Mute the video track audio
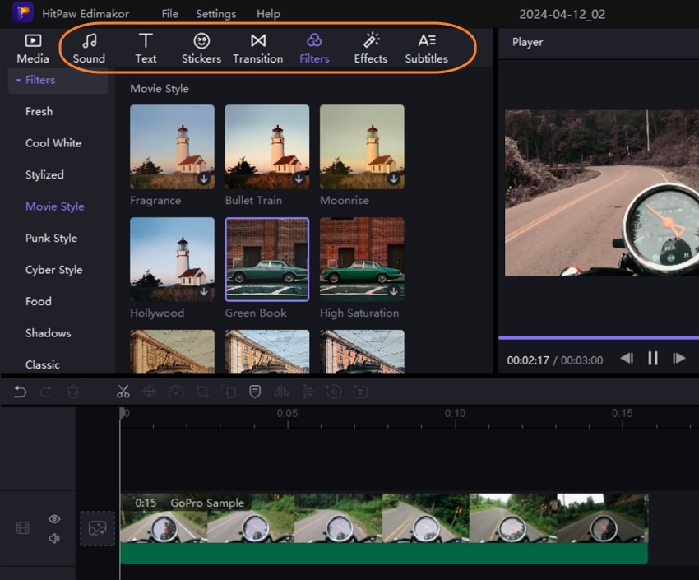This screenshot has height=580, width=699. point(54,538)
